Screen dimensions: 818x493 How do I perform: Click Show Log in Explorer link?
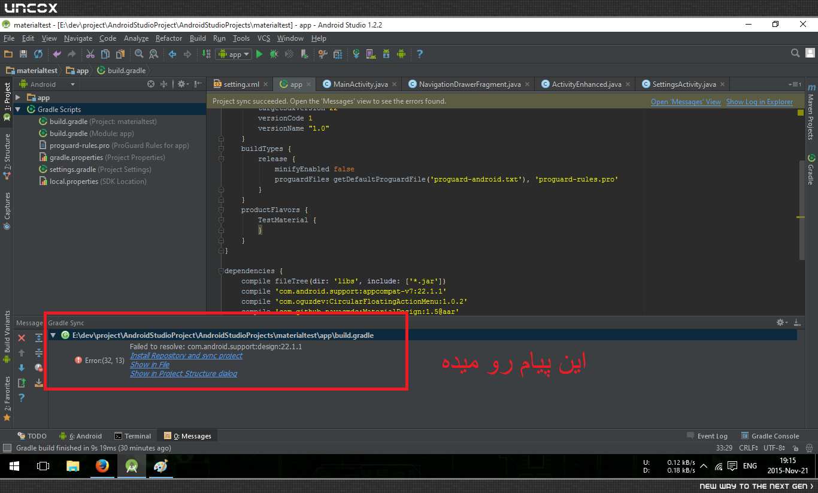click(x=759, y=102)
